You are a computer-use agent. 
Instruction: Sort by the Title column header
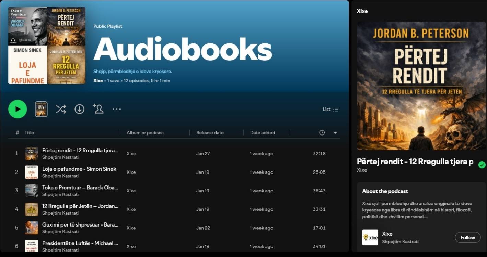tap(29, 133)
